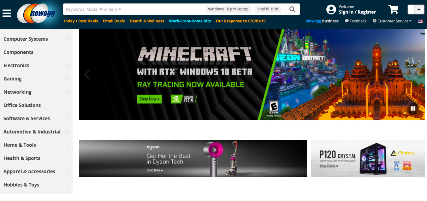Click the Antec logo
Viewport: 427px width, 201px height.
pos(403,153)
